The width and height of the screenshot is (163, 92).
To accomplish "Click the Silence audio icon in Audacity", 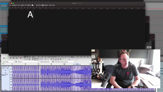I will (42, 59).
